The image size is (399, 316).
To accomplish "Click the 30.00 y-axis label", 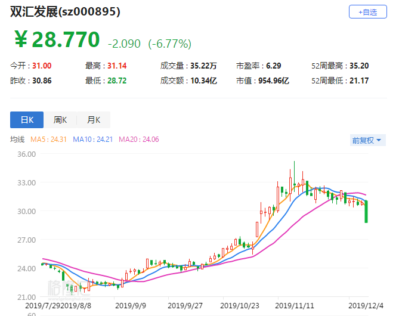I will click(26, 212).
